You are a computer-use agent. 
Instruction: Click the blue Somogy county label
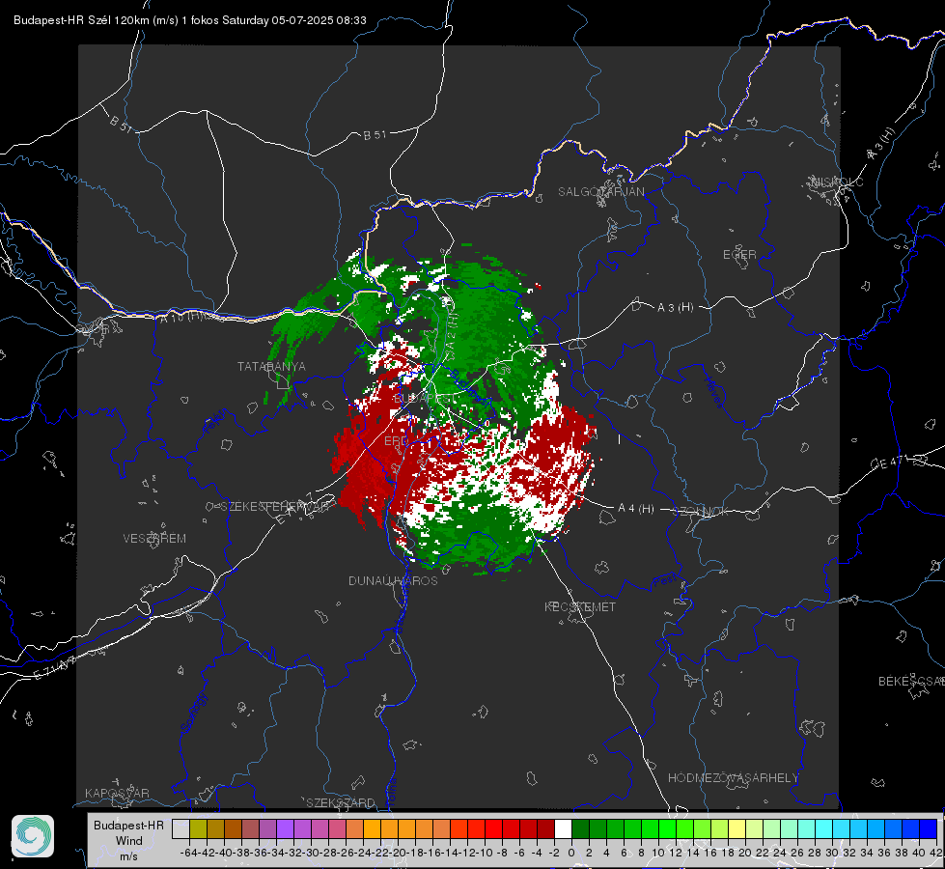[x=193, y=713]
